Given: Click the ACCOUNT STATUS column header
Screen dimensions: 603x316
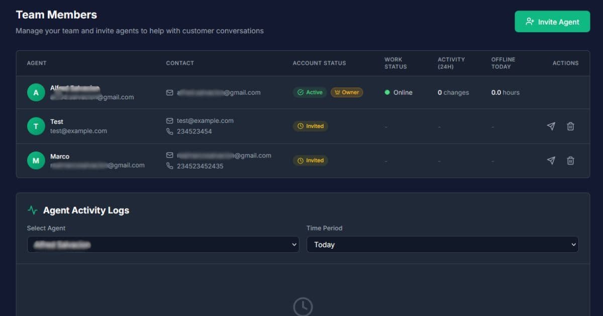Looking at the screenshot, I should 319,63.
